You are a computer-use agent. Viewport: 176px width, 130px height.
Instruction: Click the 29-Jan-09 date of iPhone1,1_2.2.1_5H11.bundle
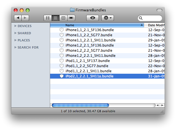[x=156, y=40]
